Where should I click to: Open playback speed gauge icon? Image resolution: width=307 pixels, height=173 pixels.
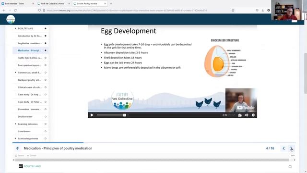(x=240, y=115)
